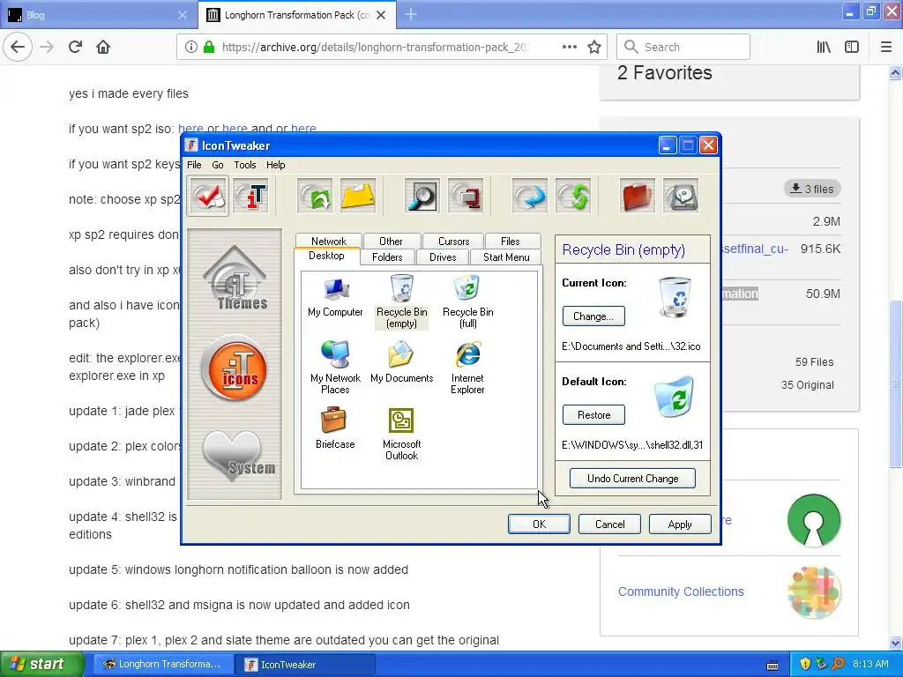The height and width of the screenshot is (677, 903).
Task: Switch to the Cursors tab
Action: click(x=454, y=241)
